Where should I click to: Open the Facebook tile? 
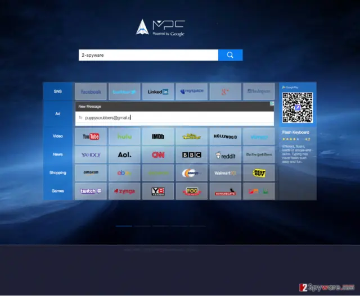pos(91,92)
